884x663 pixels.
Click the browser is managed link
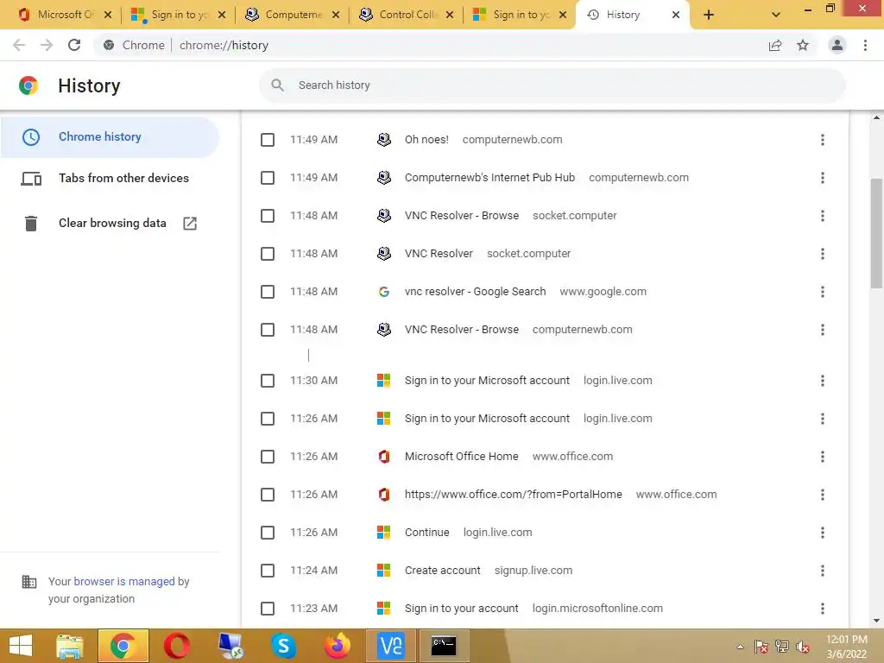click(124, 581)
